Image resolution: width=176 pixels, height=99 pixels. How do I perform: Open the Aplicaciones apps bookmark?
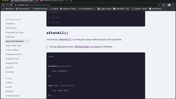coord(8,9)
